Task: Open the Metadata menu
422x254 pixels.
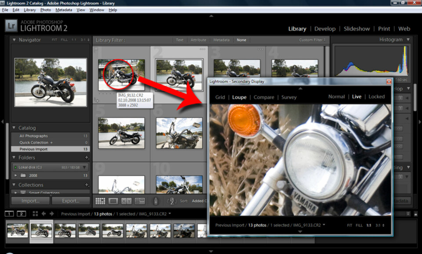Action: 64,10
